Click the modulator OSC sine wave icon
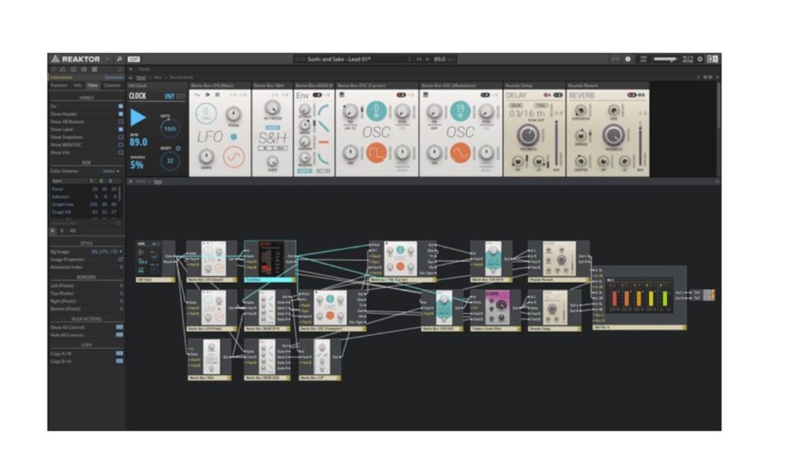This screenshot has width=786, height=471. [x=460, y=153]
